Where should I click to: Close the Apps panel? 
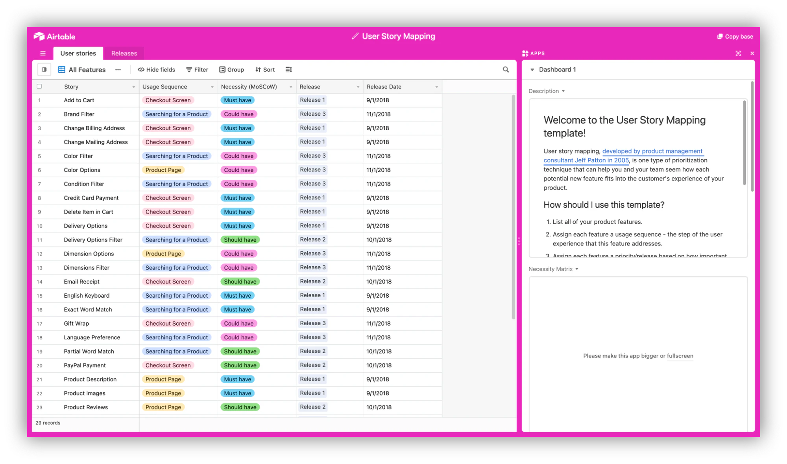click(x=752, y=53)
